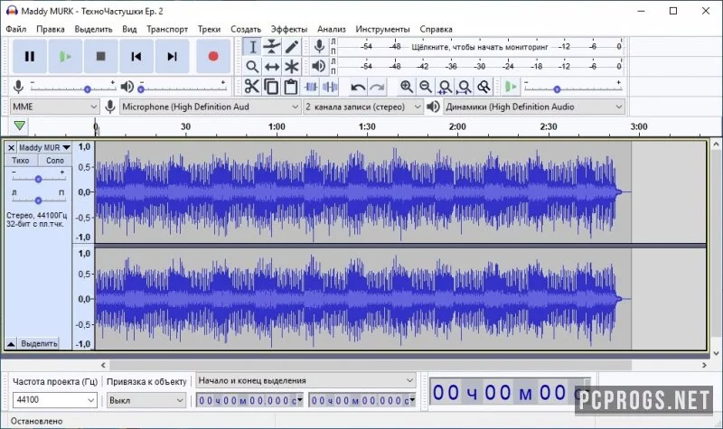Image resolution: width=723 pixels, height=429 pixels.
Task: Open the Справка menu
Action: pyautogui.click(x=436, y=29)
